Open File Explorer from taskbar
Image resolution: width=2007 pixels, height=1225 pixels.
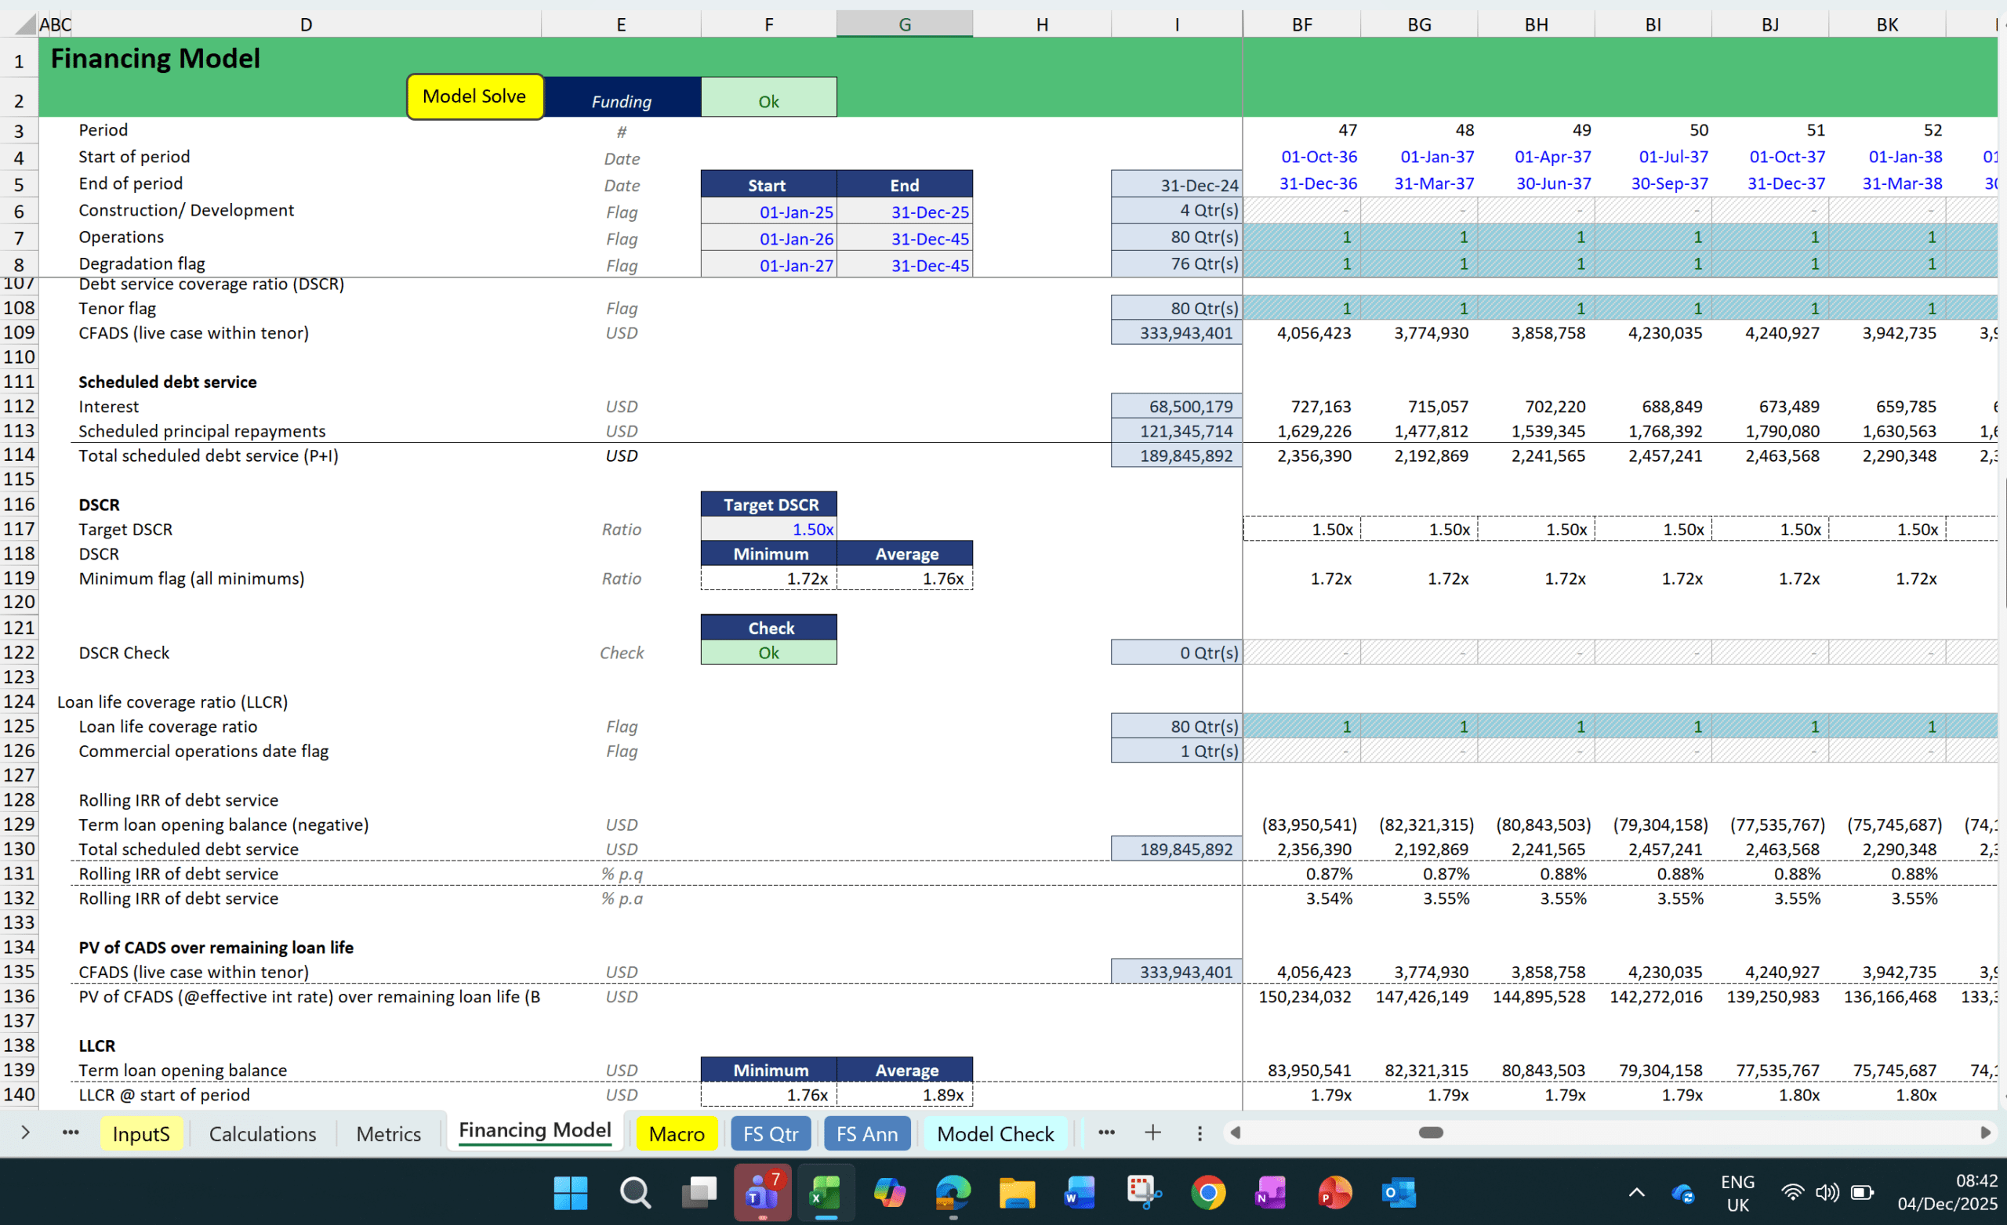pos(1017,1193)
